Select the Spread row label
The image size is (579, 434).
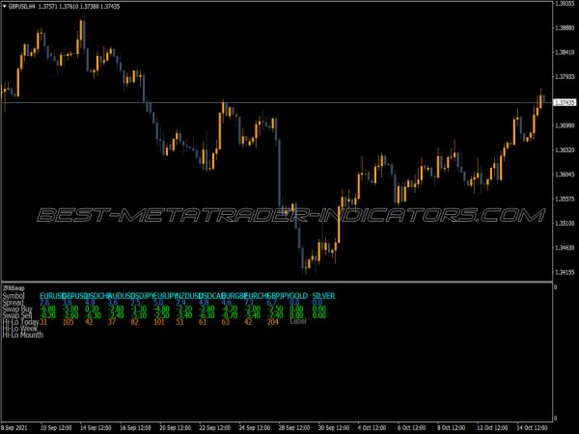[x=14, y=302]
